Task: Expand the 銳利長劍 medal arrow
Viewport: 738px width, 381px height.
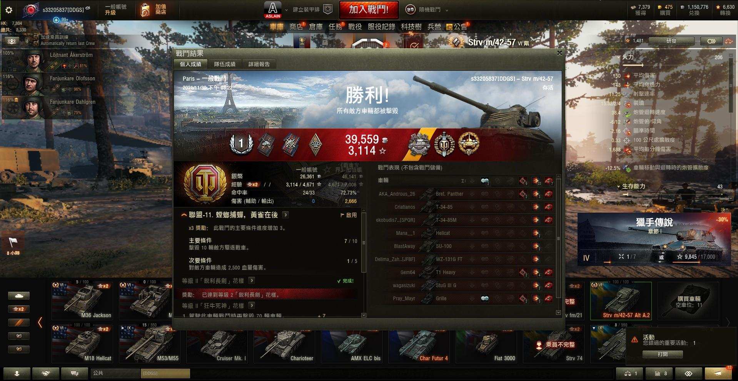Action: (x=252, y=281)
